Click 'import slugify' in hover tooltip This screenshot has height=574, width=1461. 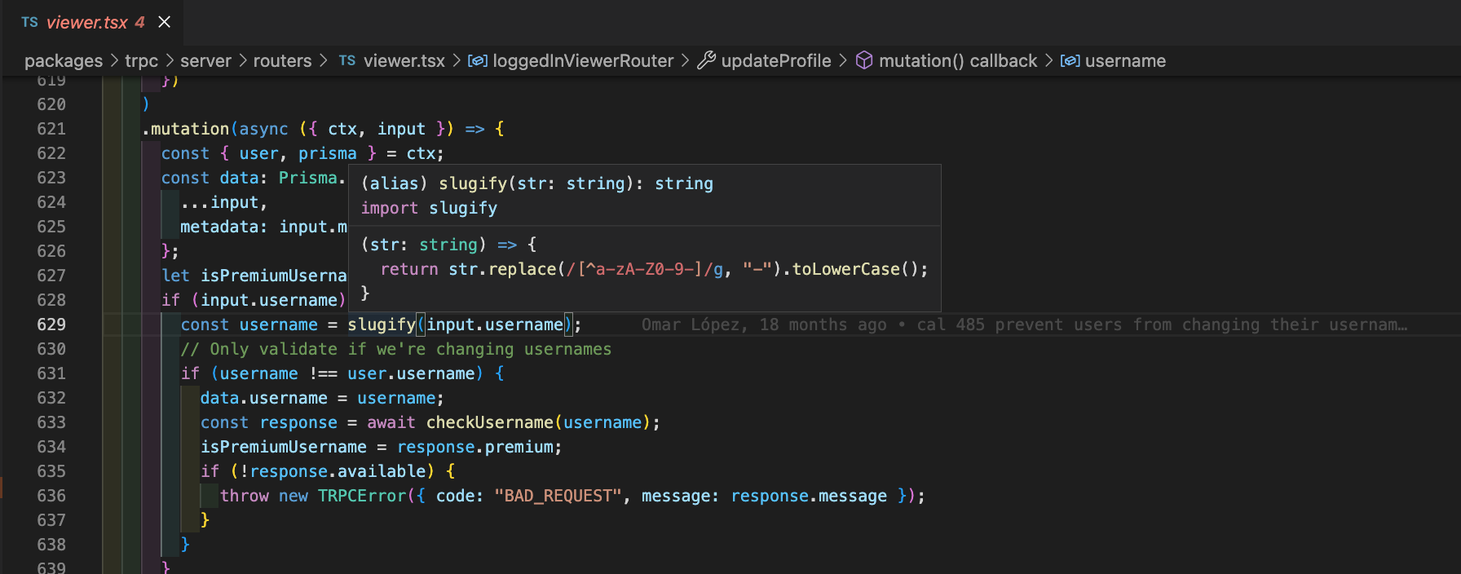pyautogui.click(x=429, y=208)
